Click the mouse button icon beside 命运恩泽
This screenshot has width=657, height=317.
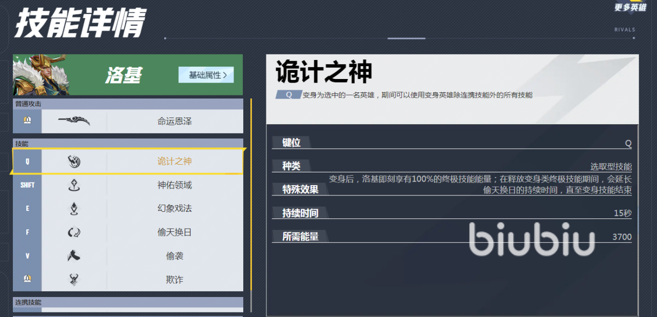(x=27, y=120)
